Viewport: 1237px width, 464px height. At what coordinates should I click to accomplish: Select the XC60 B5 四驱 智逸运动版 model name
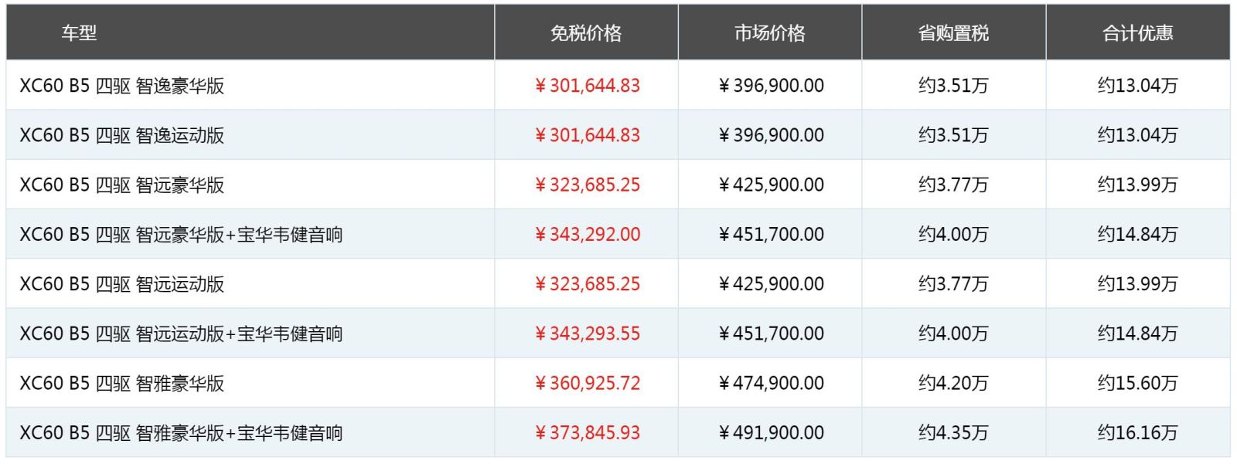point(122,135)
